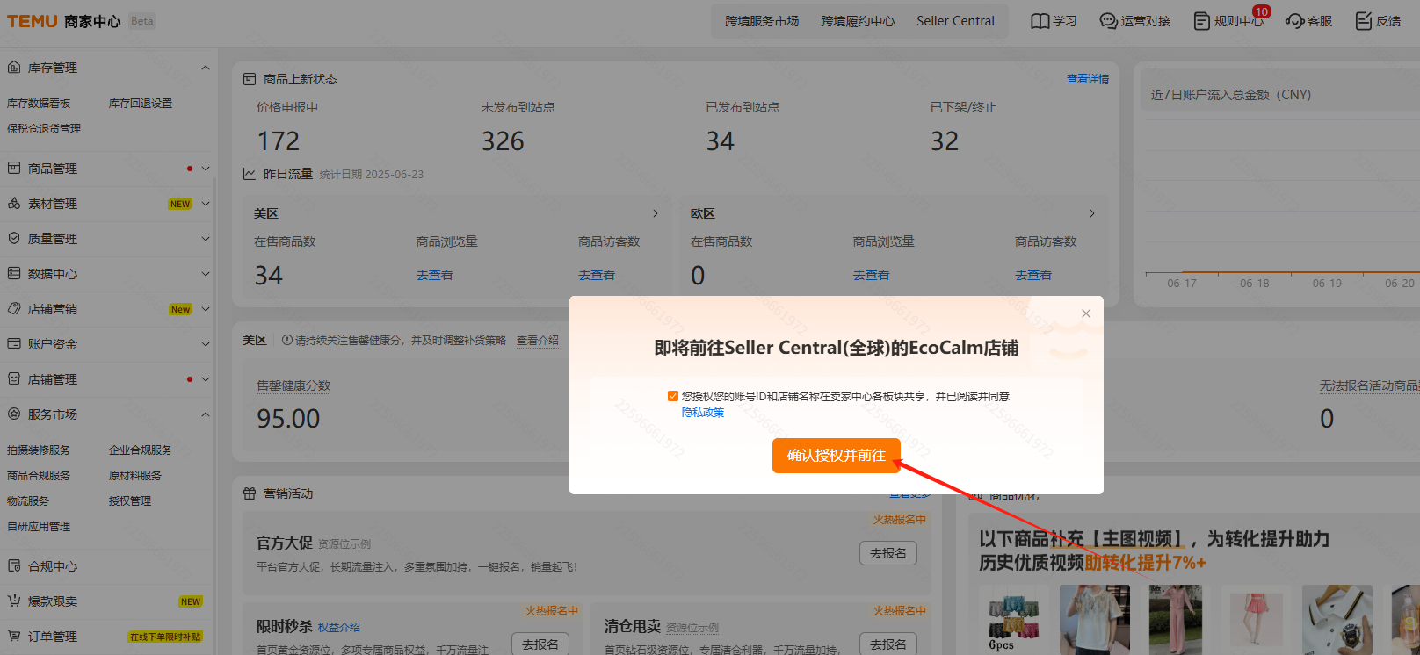Open 库存回退设置 submenu item
Screen dimensions: 1420x655
pyautogui.click(x=141, y=103)
